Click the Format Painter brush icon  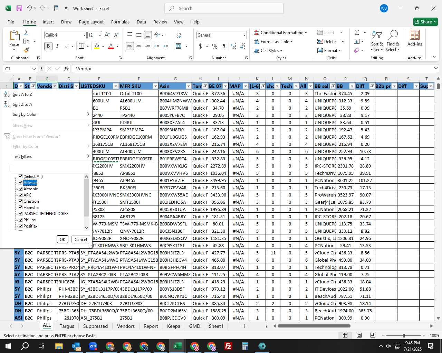[x=26, y=50]
